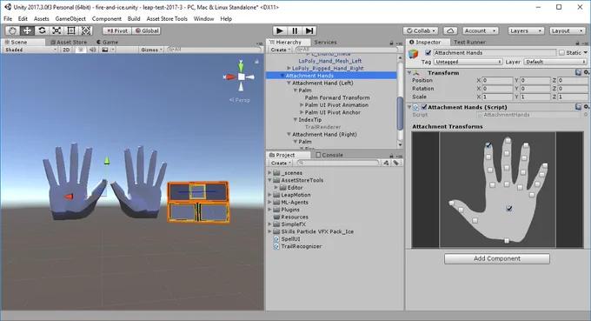Open the Layout dropdown
This screenshot has height=321, width=591.
[x=567, y=30]
